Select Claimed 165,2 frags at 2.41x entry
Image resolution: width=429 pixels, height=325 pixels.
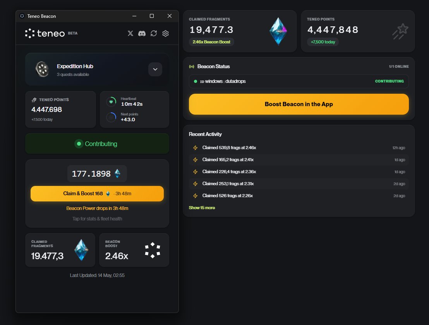pyautogui.click(x=299, y=160)
